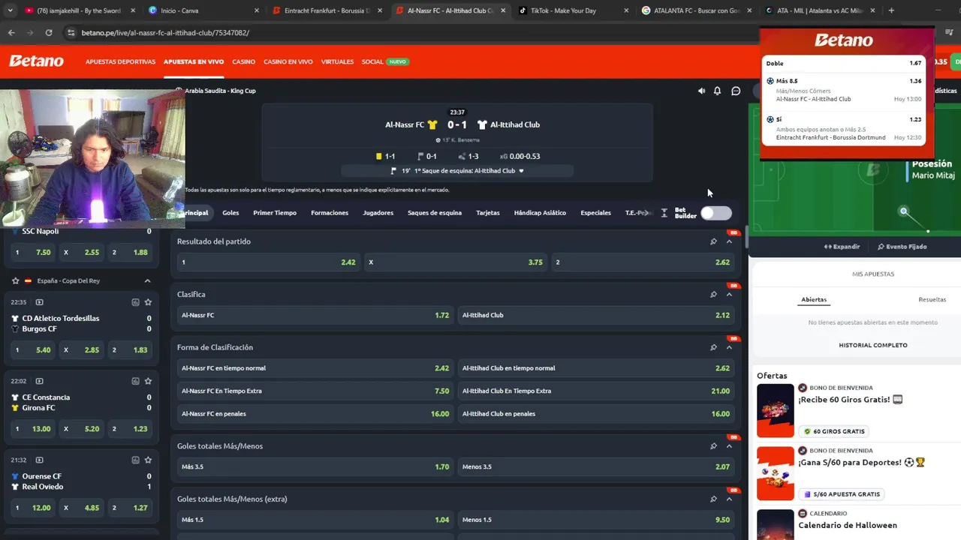Select the Tarjetas tab
This screenshot has height=540, width=961.
coord(488,213)
